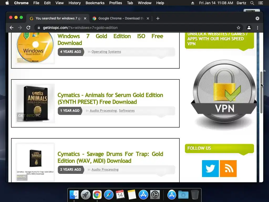The width and height of the screenshot is (269, 202).
Task: Open the Softwares category link
Action: (127, 111)
